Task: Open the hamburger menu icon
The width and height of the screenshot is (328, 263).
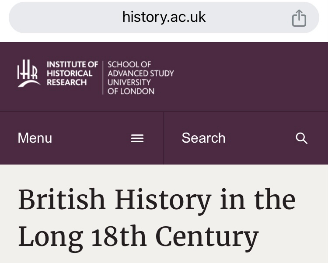Action: 137,138
